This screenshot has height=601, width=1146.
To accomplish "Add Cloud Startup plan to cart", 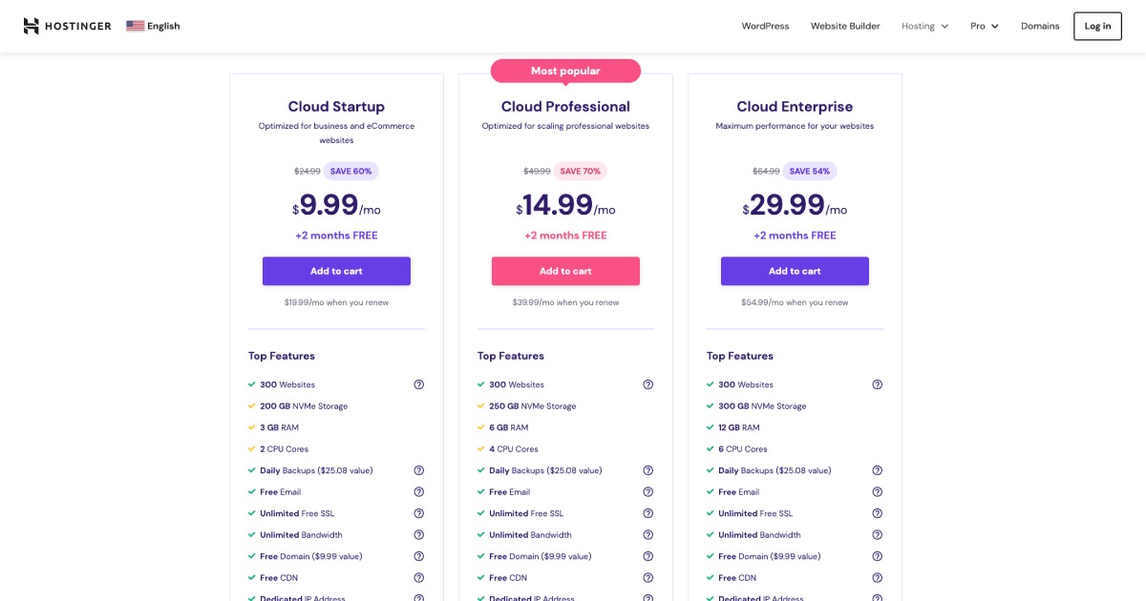I will 336,271.
